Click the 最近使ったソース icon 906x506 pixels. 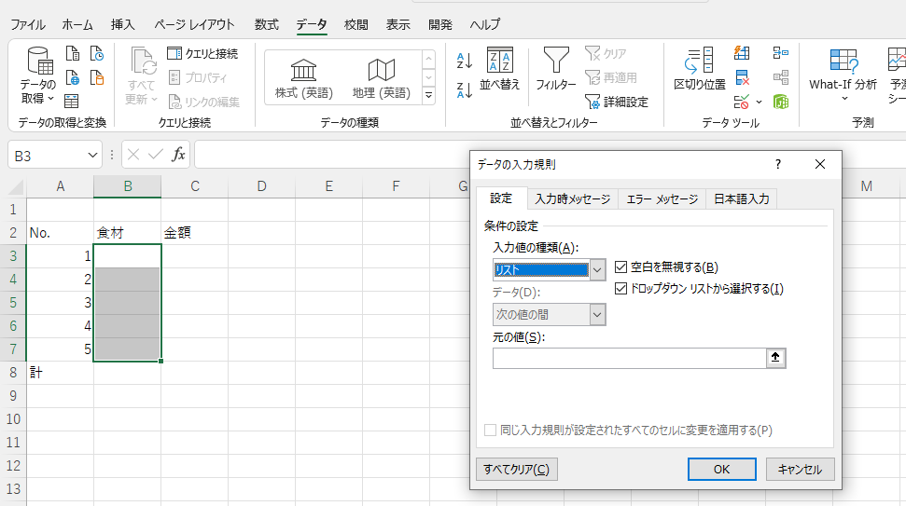pyautogui.click(x=97, y=54)
